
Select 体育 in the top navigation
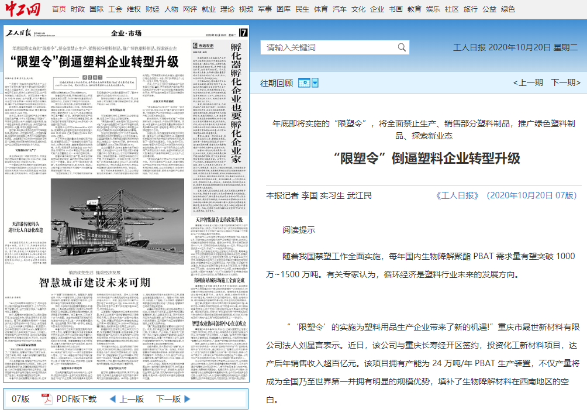click(321, 9)
